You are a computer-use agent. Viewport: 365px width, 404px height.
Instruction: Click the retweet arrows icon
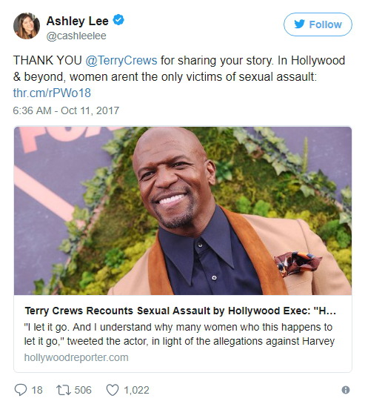click(x=64, y=390)
